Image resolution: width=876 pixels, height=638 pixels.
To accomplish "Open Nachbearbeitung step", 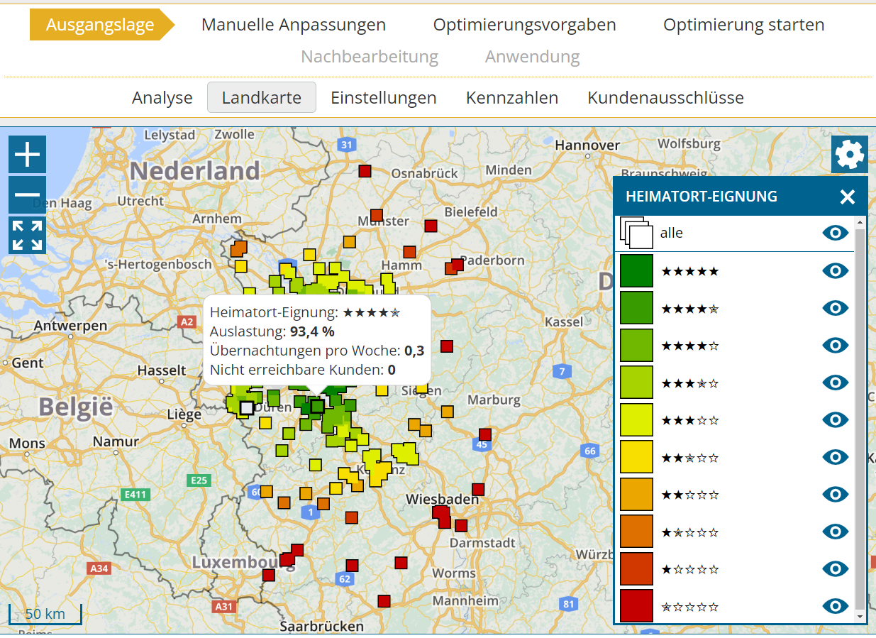I will click(370, 56).
